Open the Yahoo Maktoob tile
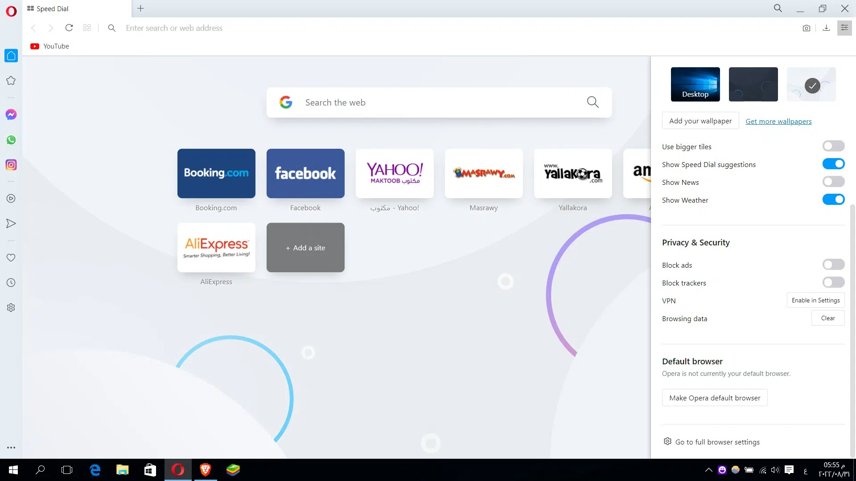Screen dimensions: 856x481 pos(395,173)
